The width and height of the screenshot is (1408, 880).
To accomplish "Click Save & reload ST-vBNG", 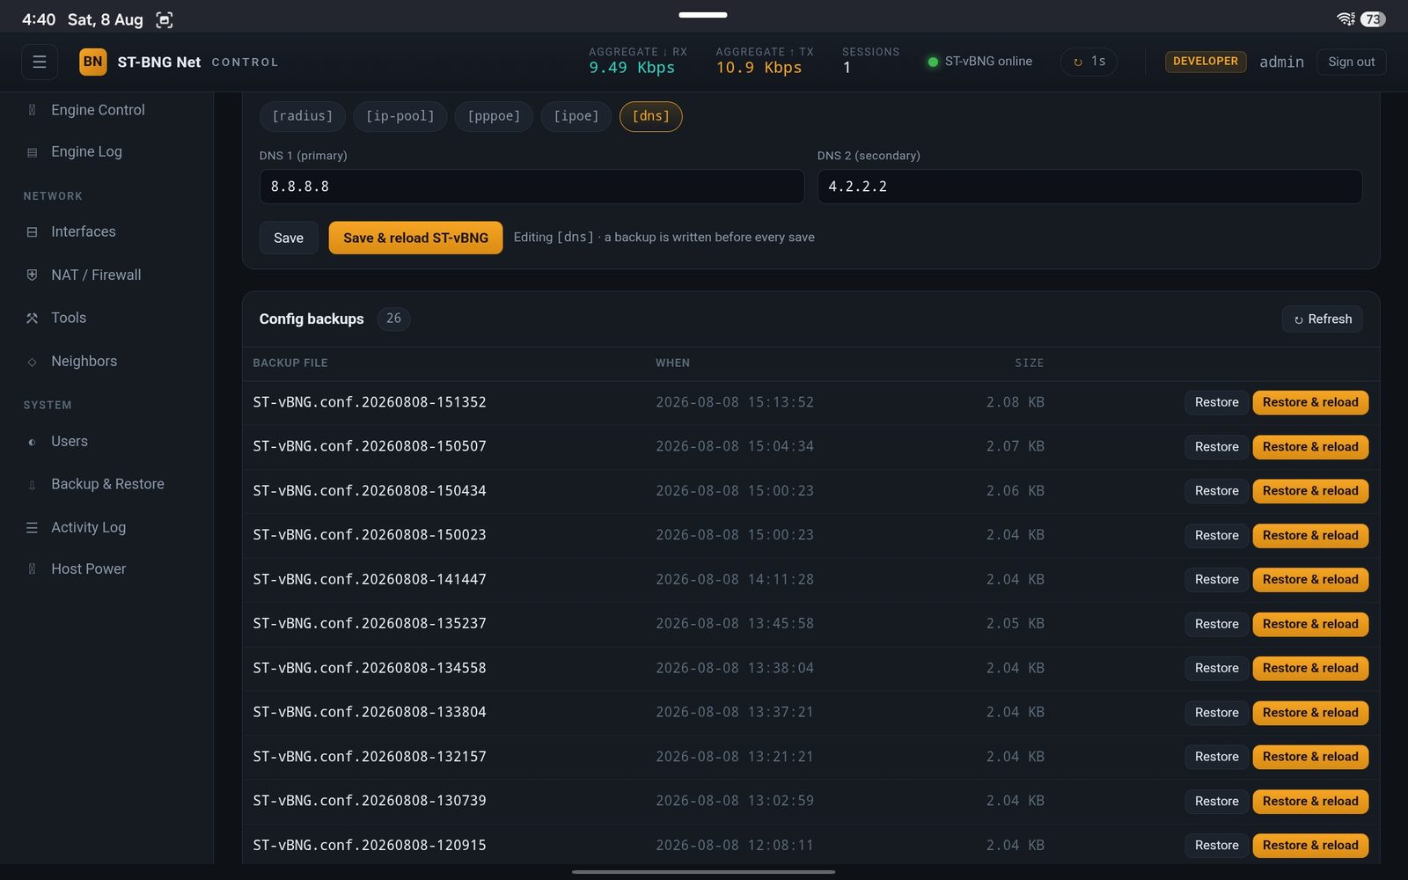I will [x=415, y=238].
